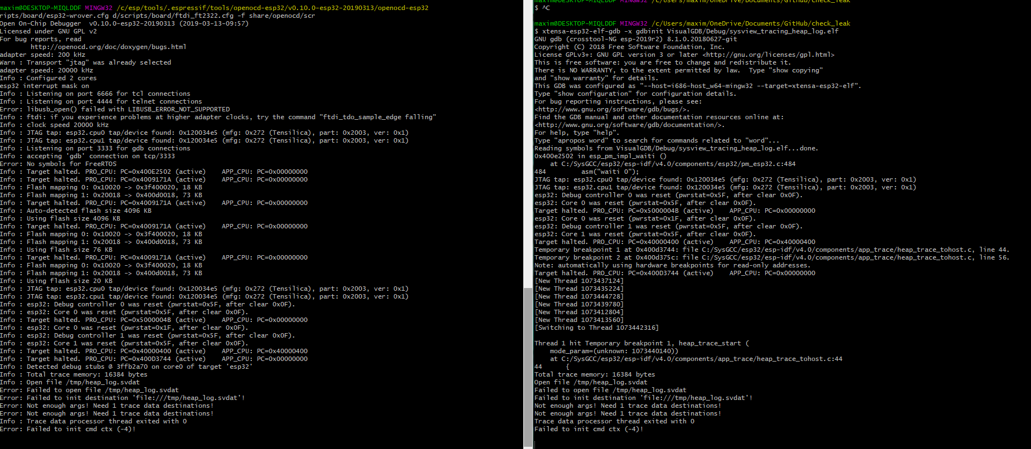Select 'This GDB was configured as' line
The width and height of the screenshot is (1031, 449).
pyautogui.click(x=698, y=86)
